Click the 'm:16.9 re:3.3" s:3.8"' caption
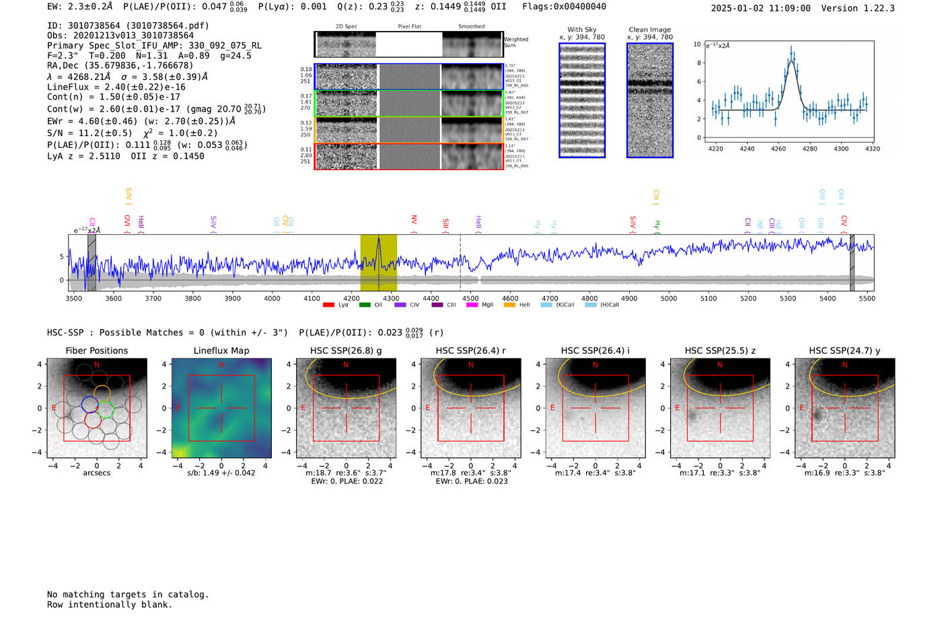The height and width of the screenshot is (641, 942). (845, 473)
